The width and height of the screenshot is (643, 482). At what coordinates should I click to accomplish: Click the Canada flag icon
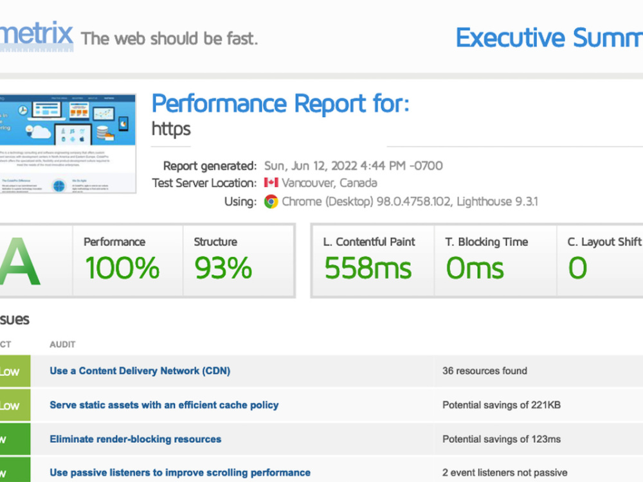coord(271,183)
